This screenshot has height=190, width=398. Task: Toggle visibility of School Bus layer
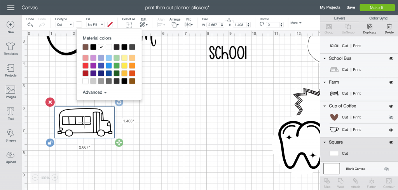click(x=391, y=58)
